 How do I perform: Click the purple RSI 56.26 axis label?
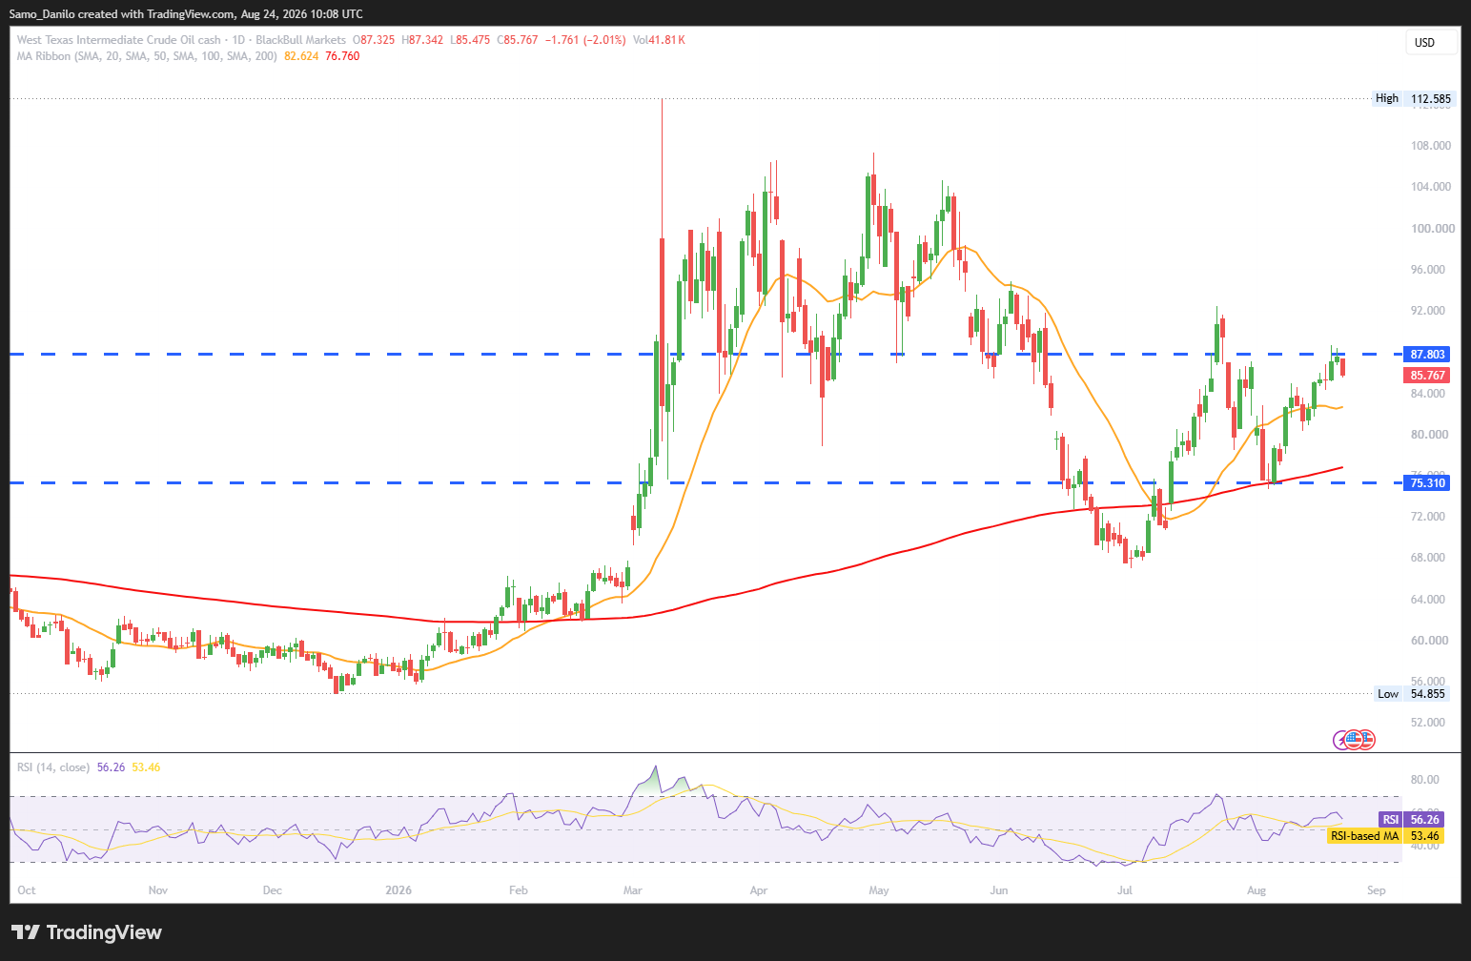pyautogui.click(x=1412, y=820)
